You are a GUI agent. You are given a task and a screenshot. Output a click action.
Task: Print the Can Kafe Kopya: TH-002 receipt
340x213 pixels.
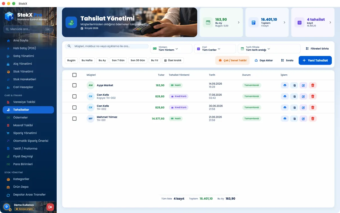(285, 96)
